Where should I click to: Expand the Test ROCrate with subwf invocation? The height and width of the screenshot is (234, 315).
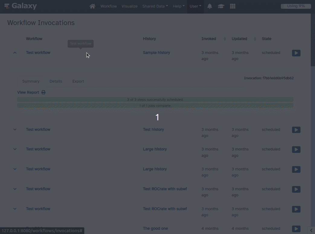15,189
